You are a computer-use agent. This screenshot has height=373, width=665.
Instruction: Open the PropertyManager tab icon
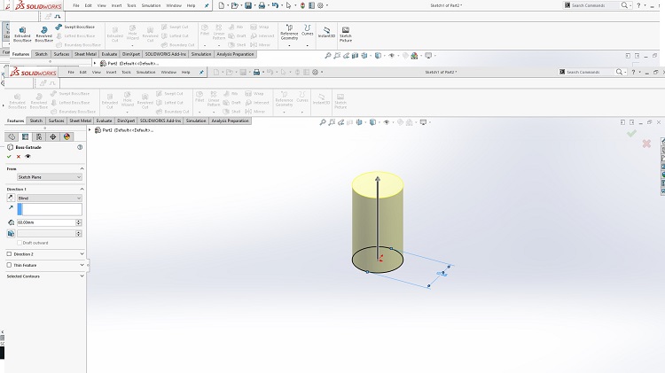tap(26, 136)
